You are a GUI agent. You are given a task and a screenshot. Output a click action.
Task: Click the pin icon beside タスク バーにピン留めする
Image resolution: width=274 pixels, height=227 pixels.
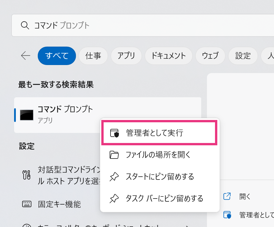114,199
